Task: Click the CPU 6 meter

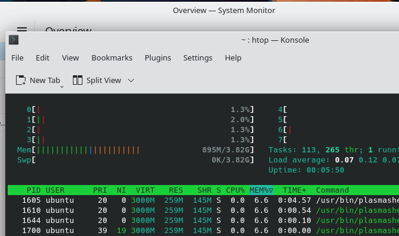Action: pos(339,130)
